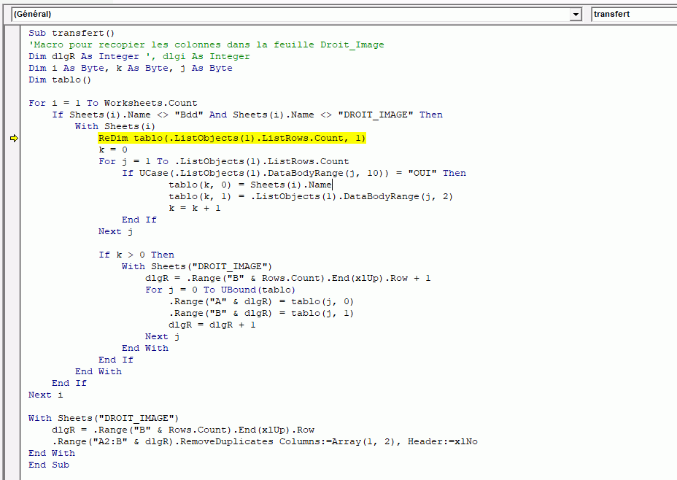Open the transfert procedure combo box
The width and height of the screenshot is (677, 480).
tap(634, 15)
